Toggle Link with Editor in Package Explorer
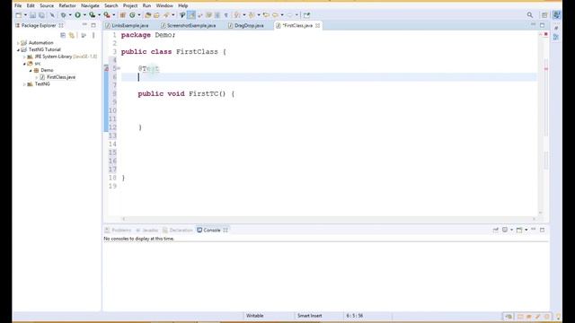The image size is (575, 323). coord(72,35)
